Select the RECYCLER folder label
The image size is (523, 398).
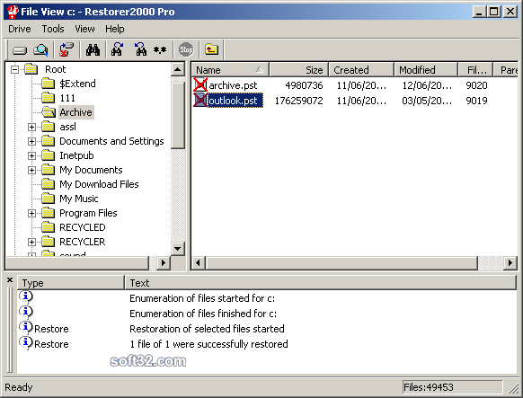(x=83, y=242)
